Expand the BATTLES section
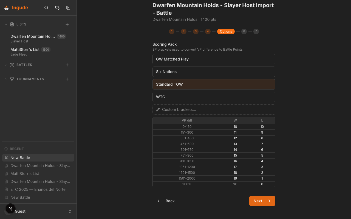Screen dimensions: 351x219 (6, 65)
